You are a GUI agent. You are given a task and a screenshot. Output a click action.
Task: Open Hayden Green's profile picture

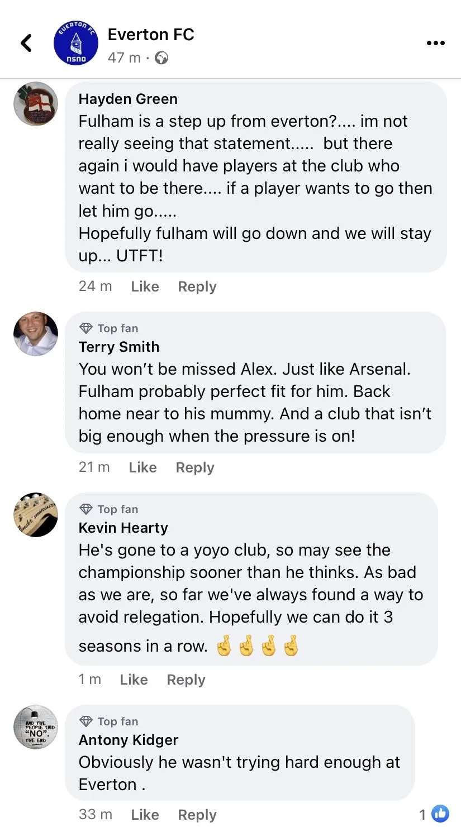36,104
